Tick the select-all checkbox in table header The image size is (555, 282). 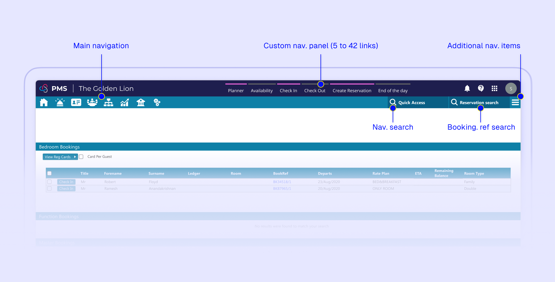tap(49, 173)
